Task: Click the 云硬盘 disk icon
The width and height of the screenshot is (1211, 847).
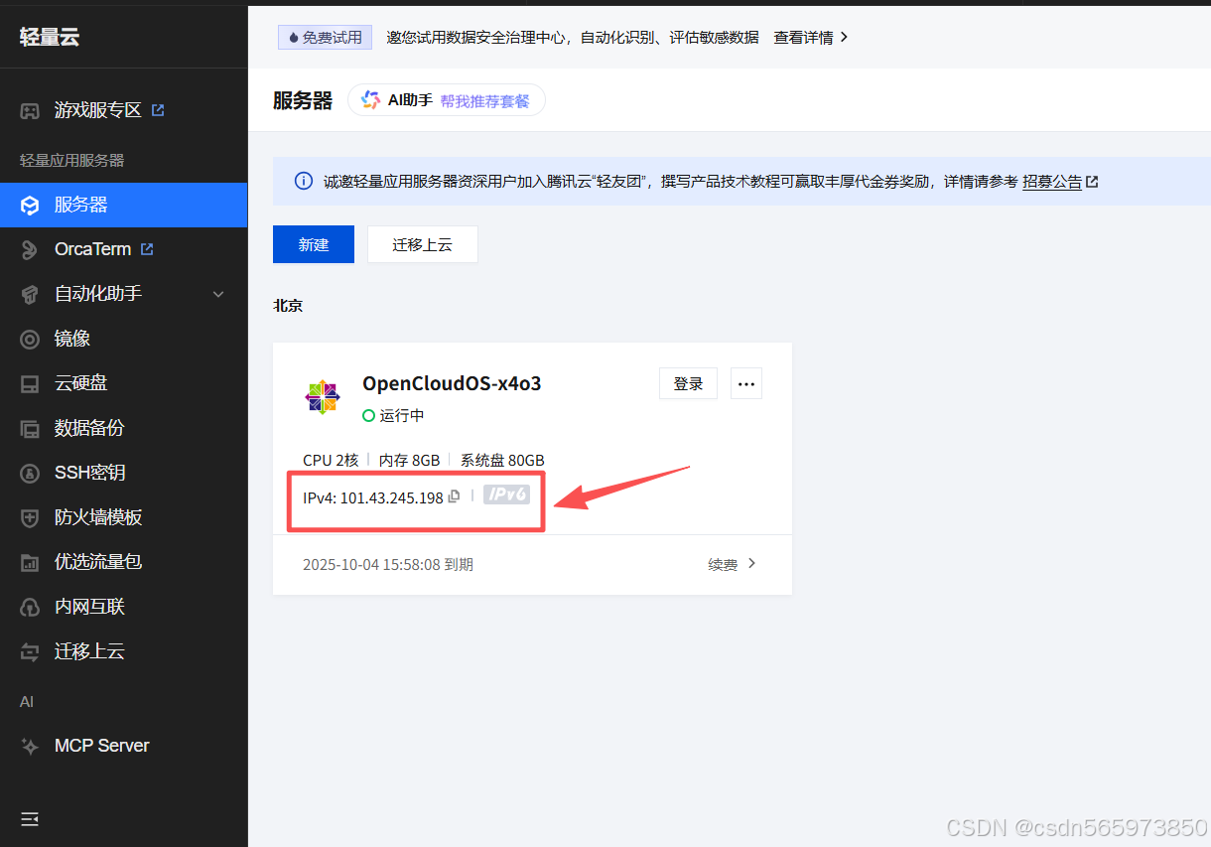Action: point(30,383)
